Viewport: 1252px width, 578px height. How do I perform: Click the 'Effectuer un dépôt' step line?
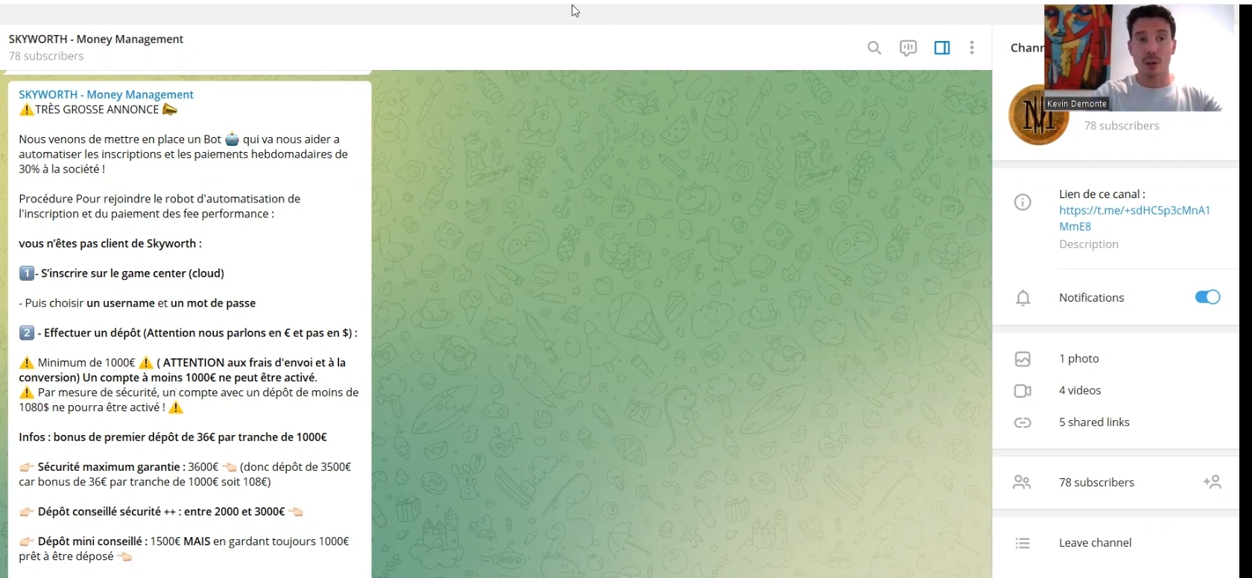tap(189, 333)
